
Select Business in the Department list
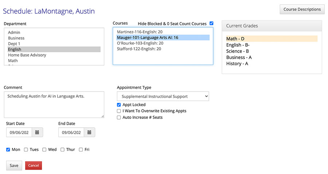pyautogui.click(x=54, y=38)
